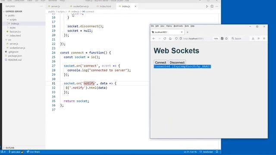The image size is (276, 155).
Task: Click the 100% zoom level indicator
Action: (x=216, y=38)
